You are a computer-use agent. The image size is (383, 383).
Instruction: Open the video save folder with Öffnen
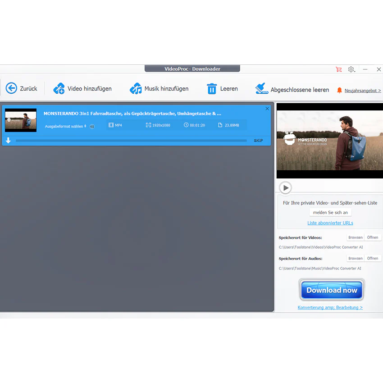point(373,237)
